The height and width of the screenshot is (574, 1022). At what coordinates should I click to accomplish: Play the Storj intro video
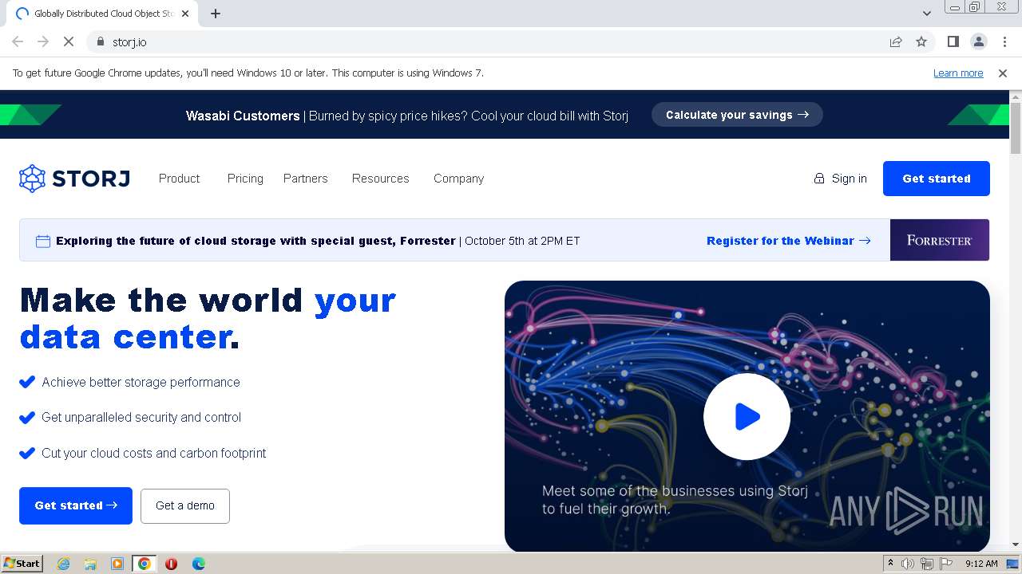tap(747, 416)
